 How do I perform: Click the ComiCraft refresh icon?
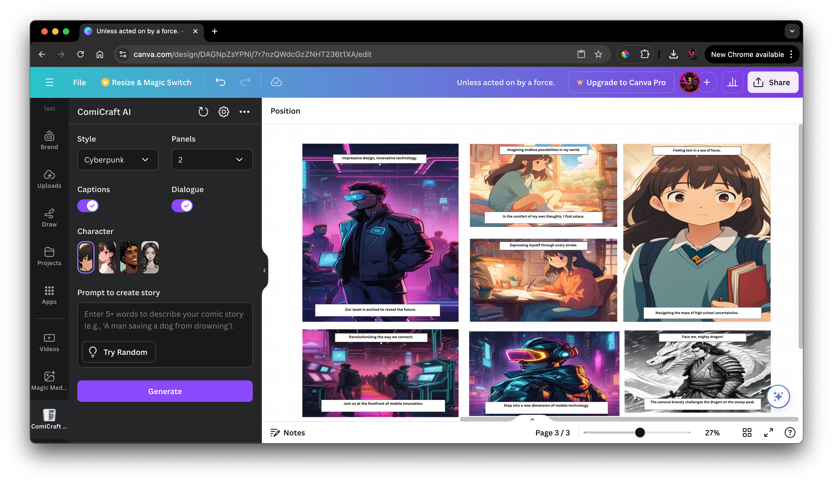pyautogui.click(x=203, y=112)
